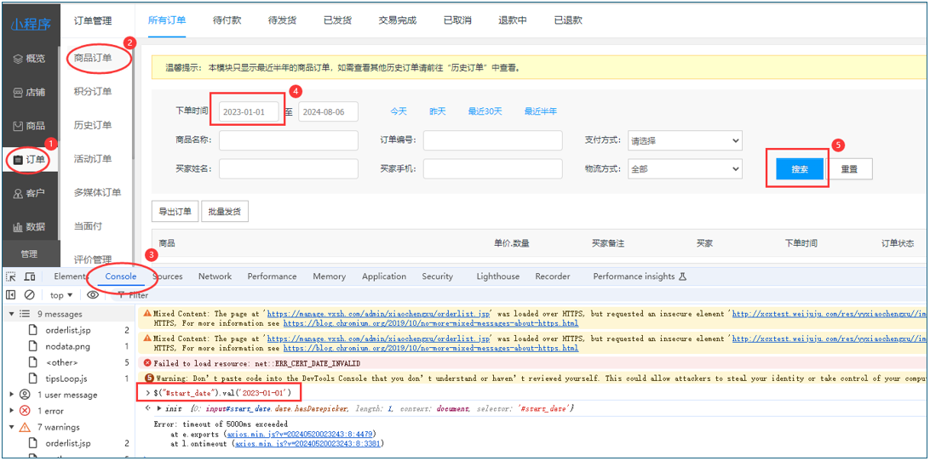Click the 订单编号 order number input
Image resolution: width=930 pixels, height=461 pixels.
492,141
